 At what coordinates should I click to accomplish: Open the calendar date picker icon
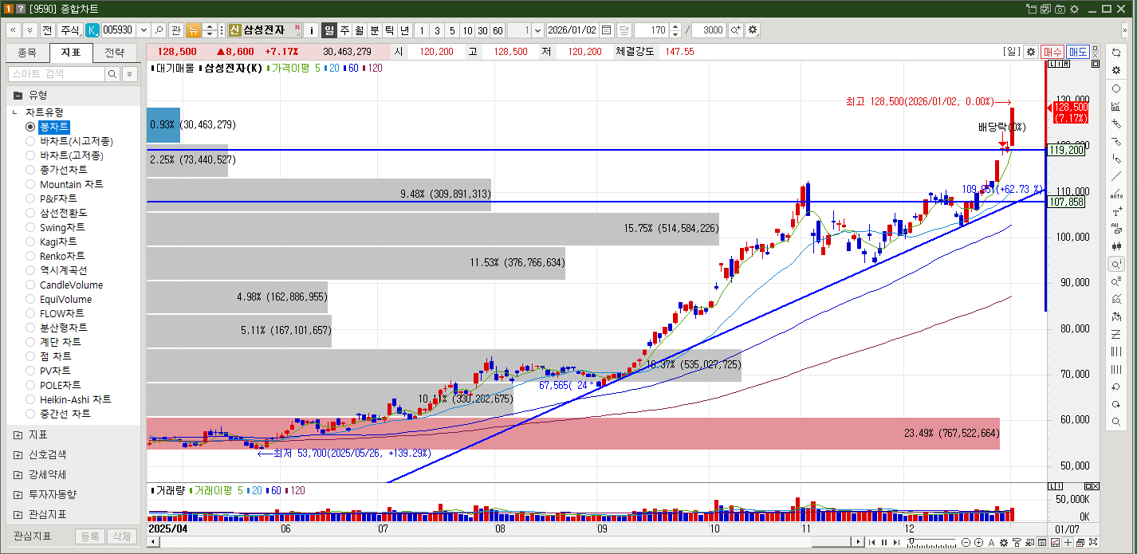pos(606,29)
